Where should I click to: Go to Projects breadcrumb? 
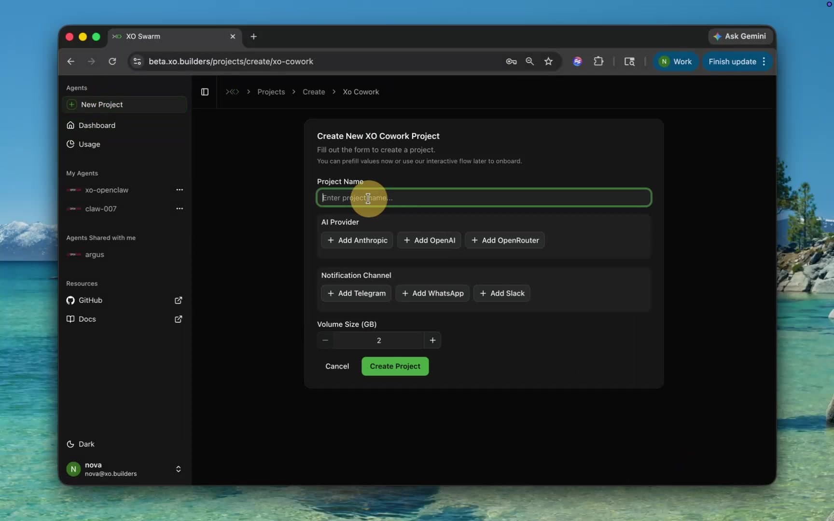point(271,92)
